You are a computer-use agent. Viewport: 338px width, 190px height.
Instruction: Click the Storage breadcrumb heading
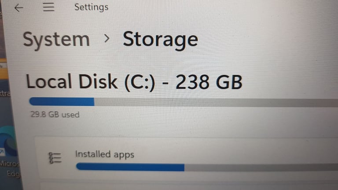click(160, 40)
